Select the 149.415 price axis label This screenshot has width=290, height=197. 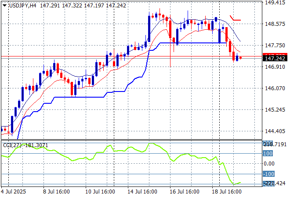coord(275,3)
